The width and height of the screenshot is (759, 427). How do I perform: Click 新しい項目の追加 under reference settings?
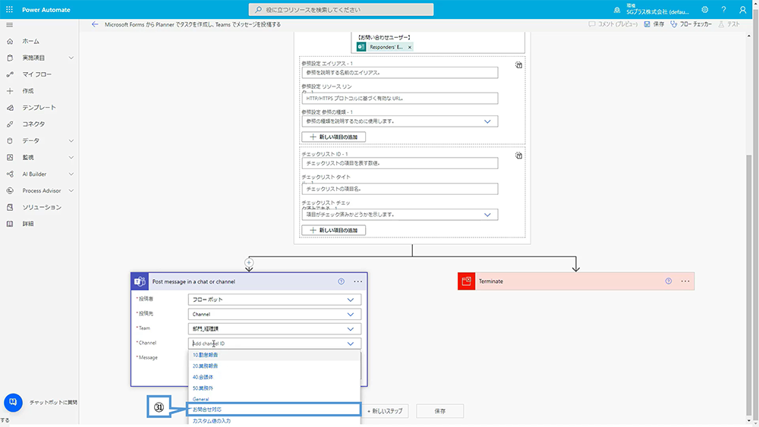click(333, 137)
